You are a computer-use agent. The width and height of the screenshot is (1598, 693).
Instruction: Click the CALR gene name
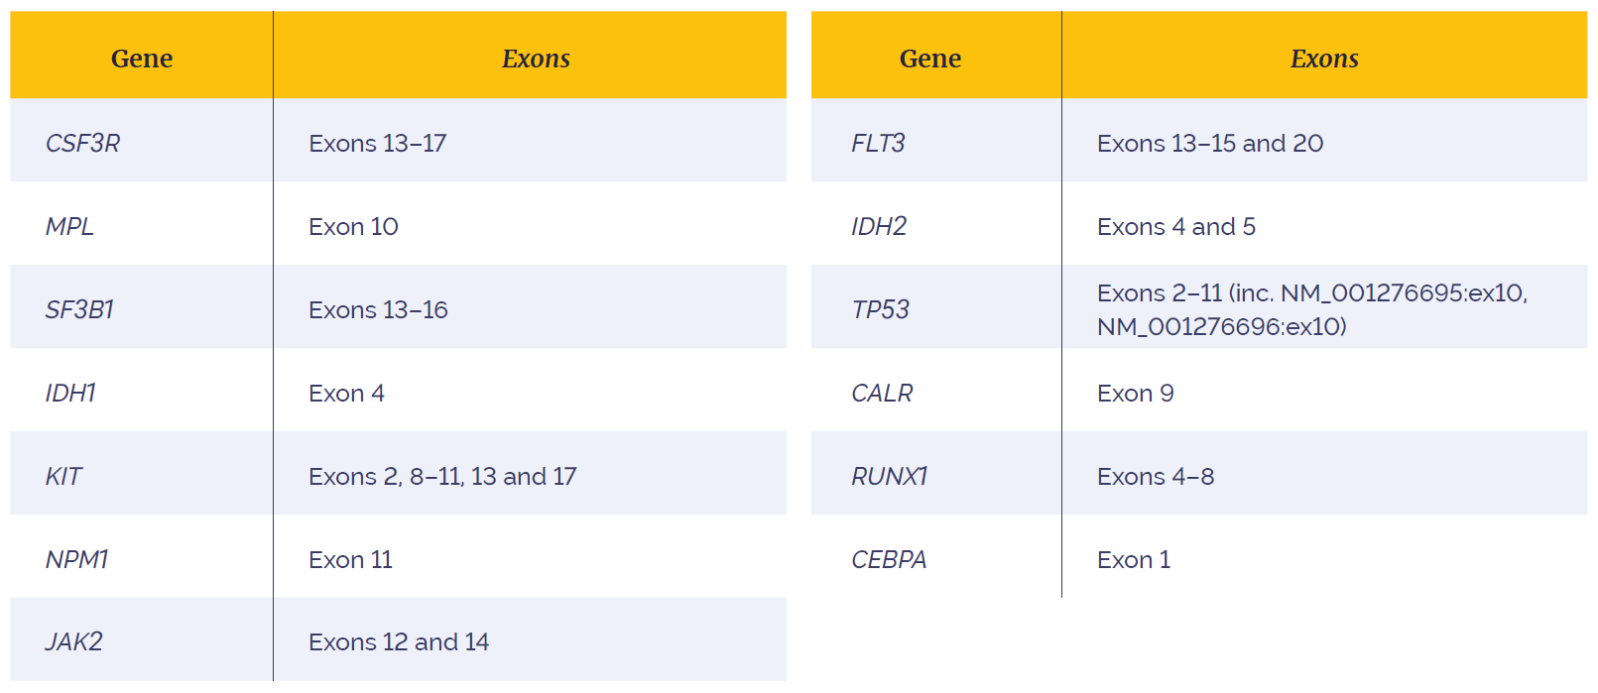click(x=882, y=394)
